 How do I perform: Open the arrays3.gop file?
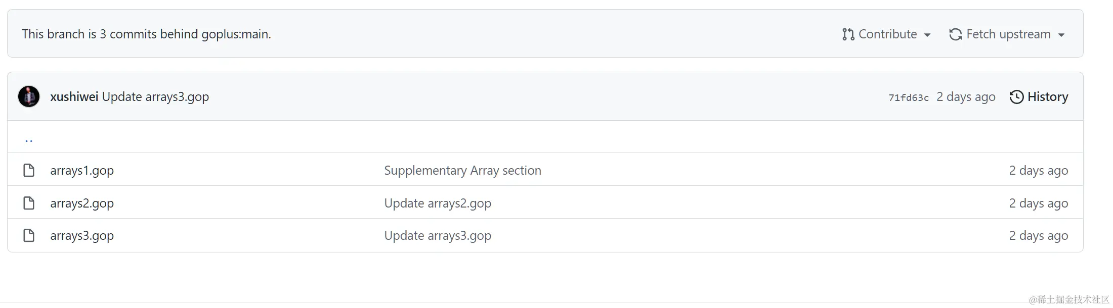click(82, 236)
